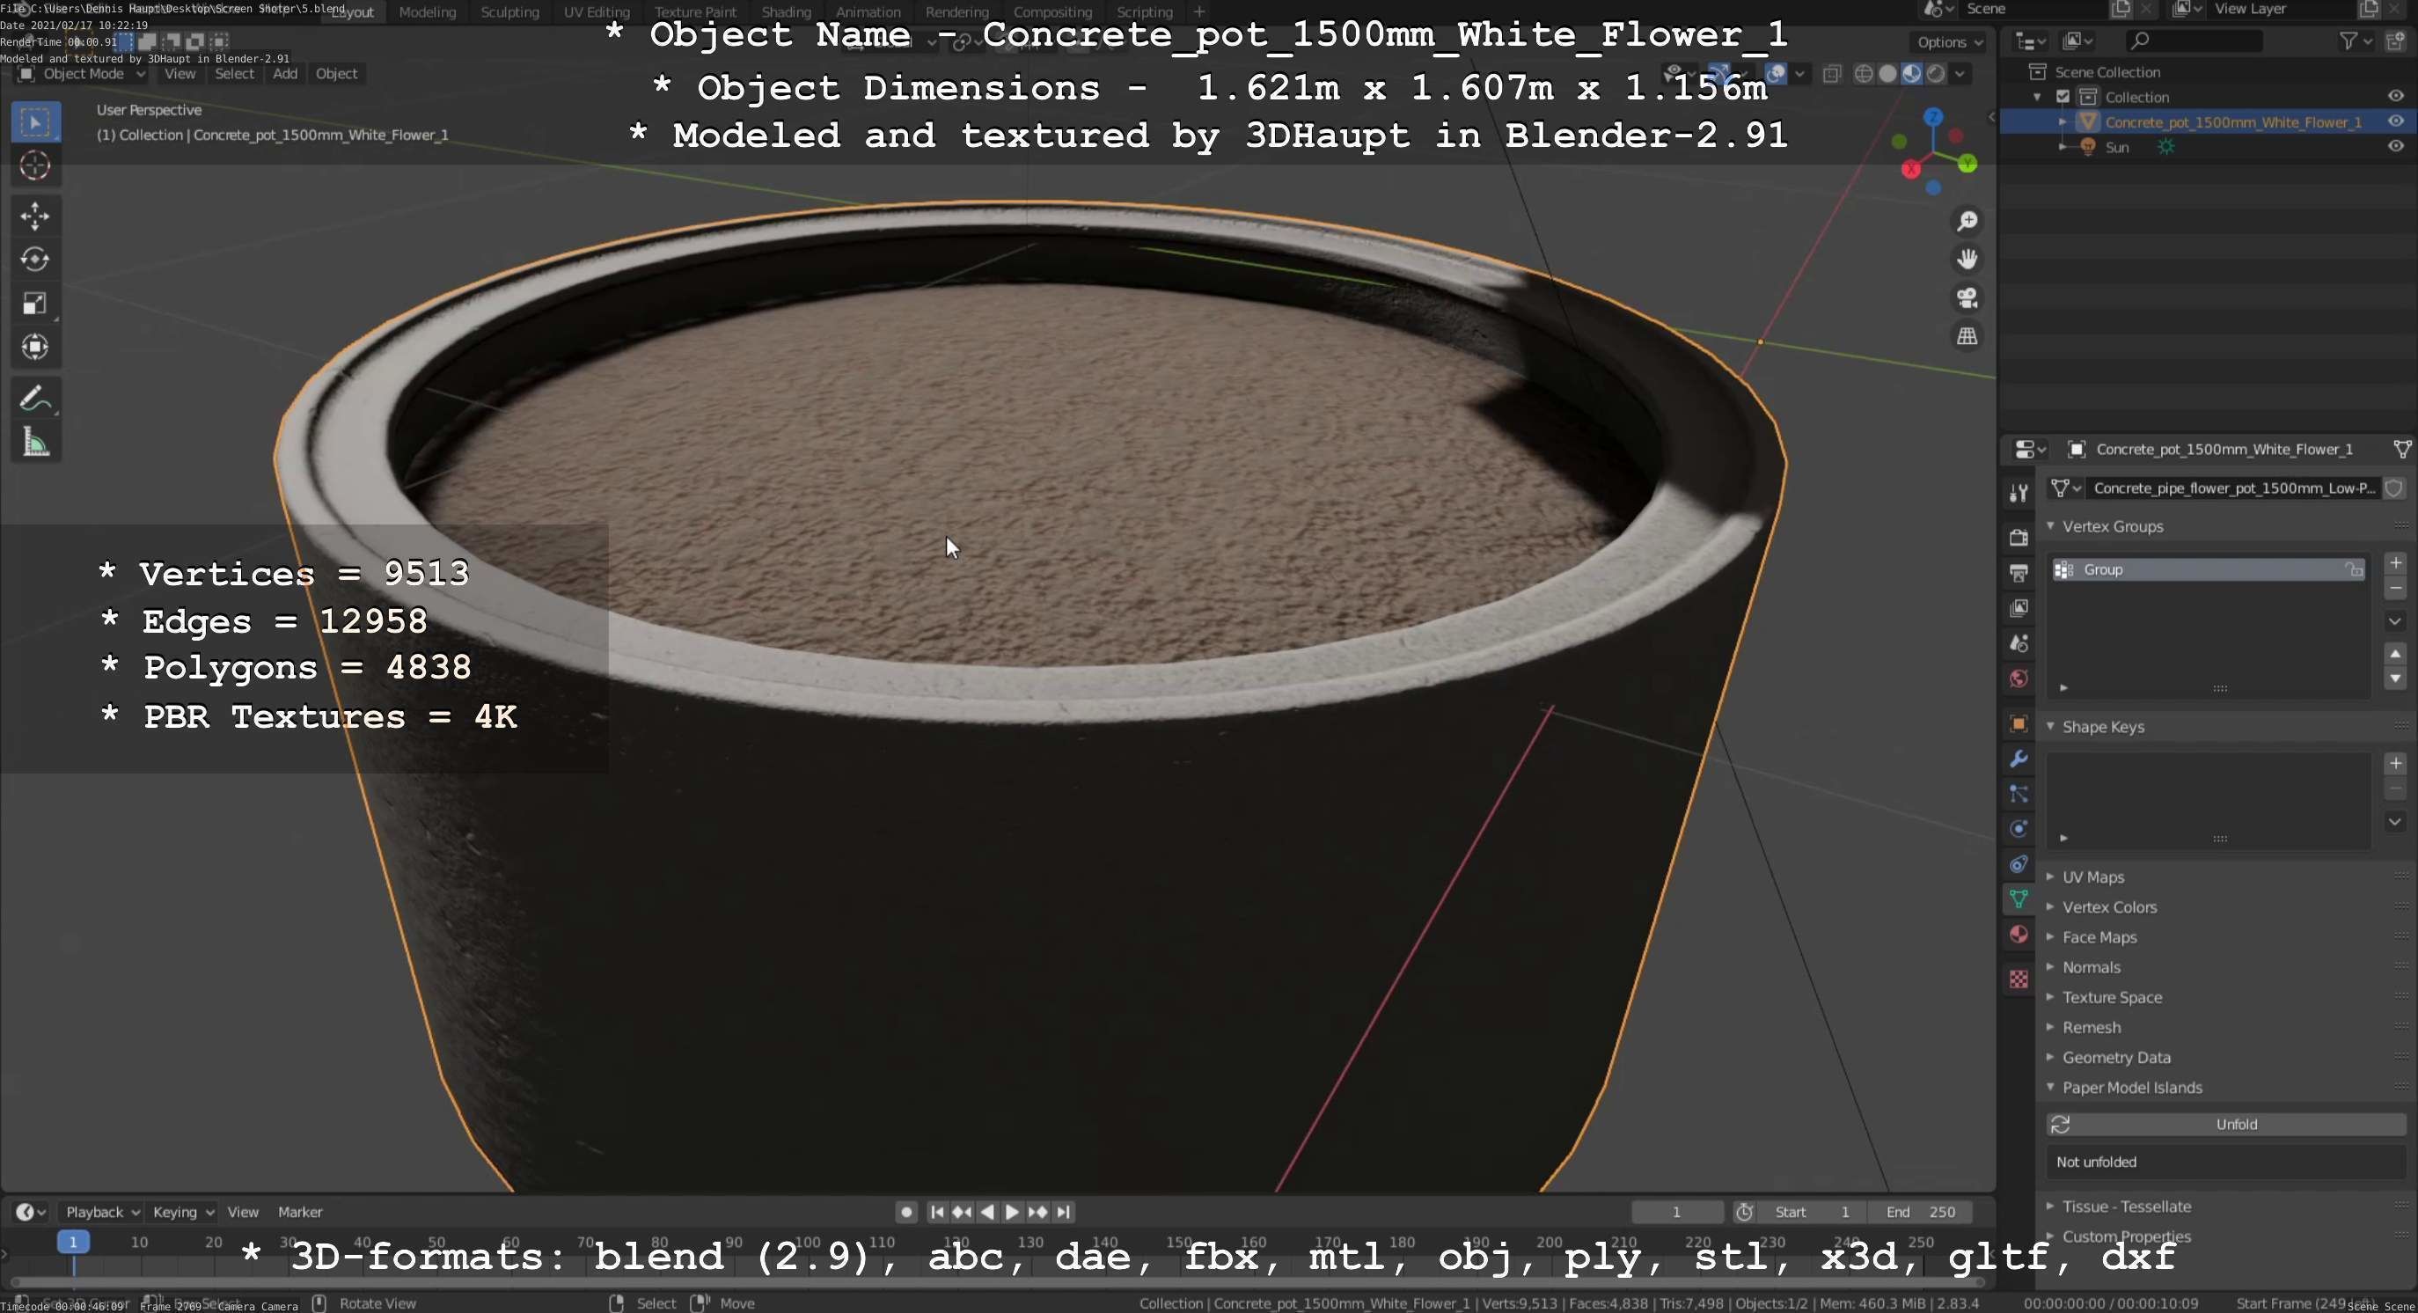Pick the Measure ruler tool
Viewport: 2418px width, 1313px height.
pos(34,442)
